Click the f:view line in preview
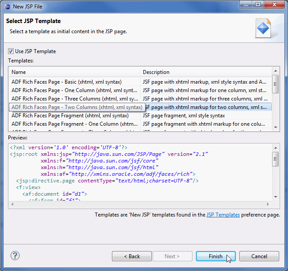Image resolution: width=288 pixels, height=271 pixels. (x=28, y=187)
